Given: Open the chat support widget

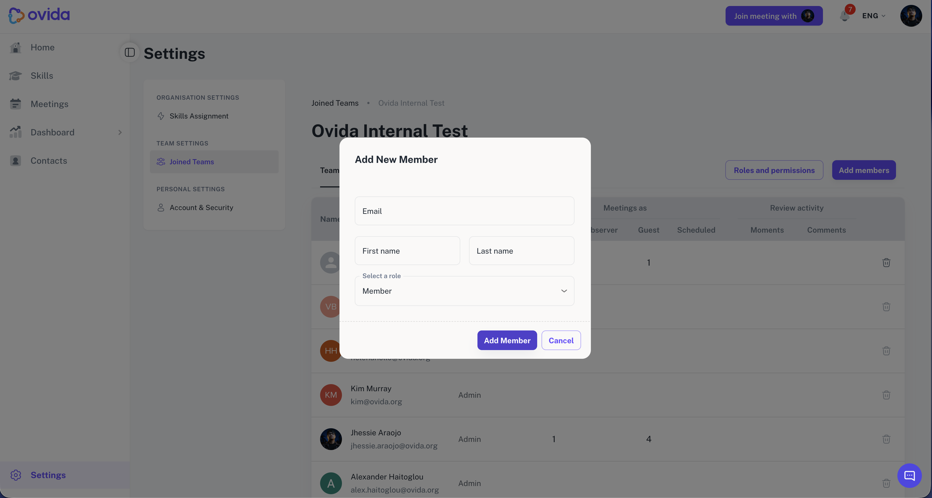Looking at the screenshot, I should [x=909, y=476].
